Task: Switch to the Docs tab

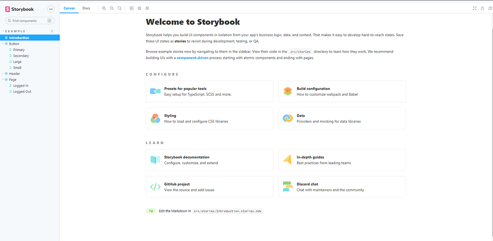Action: (x=86, y=8)
